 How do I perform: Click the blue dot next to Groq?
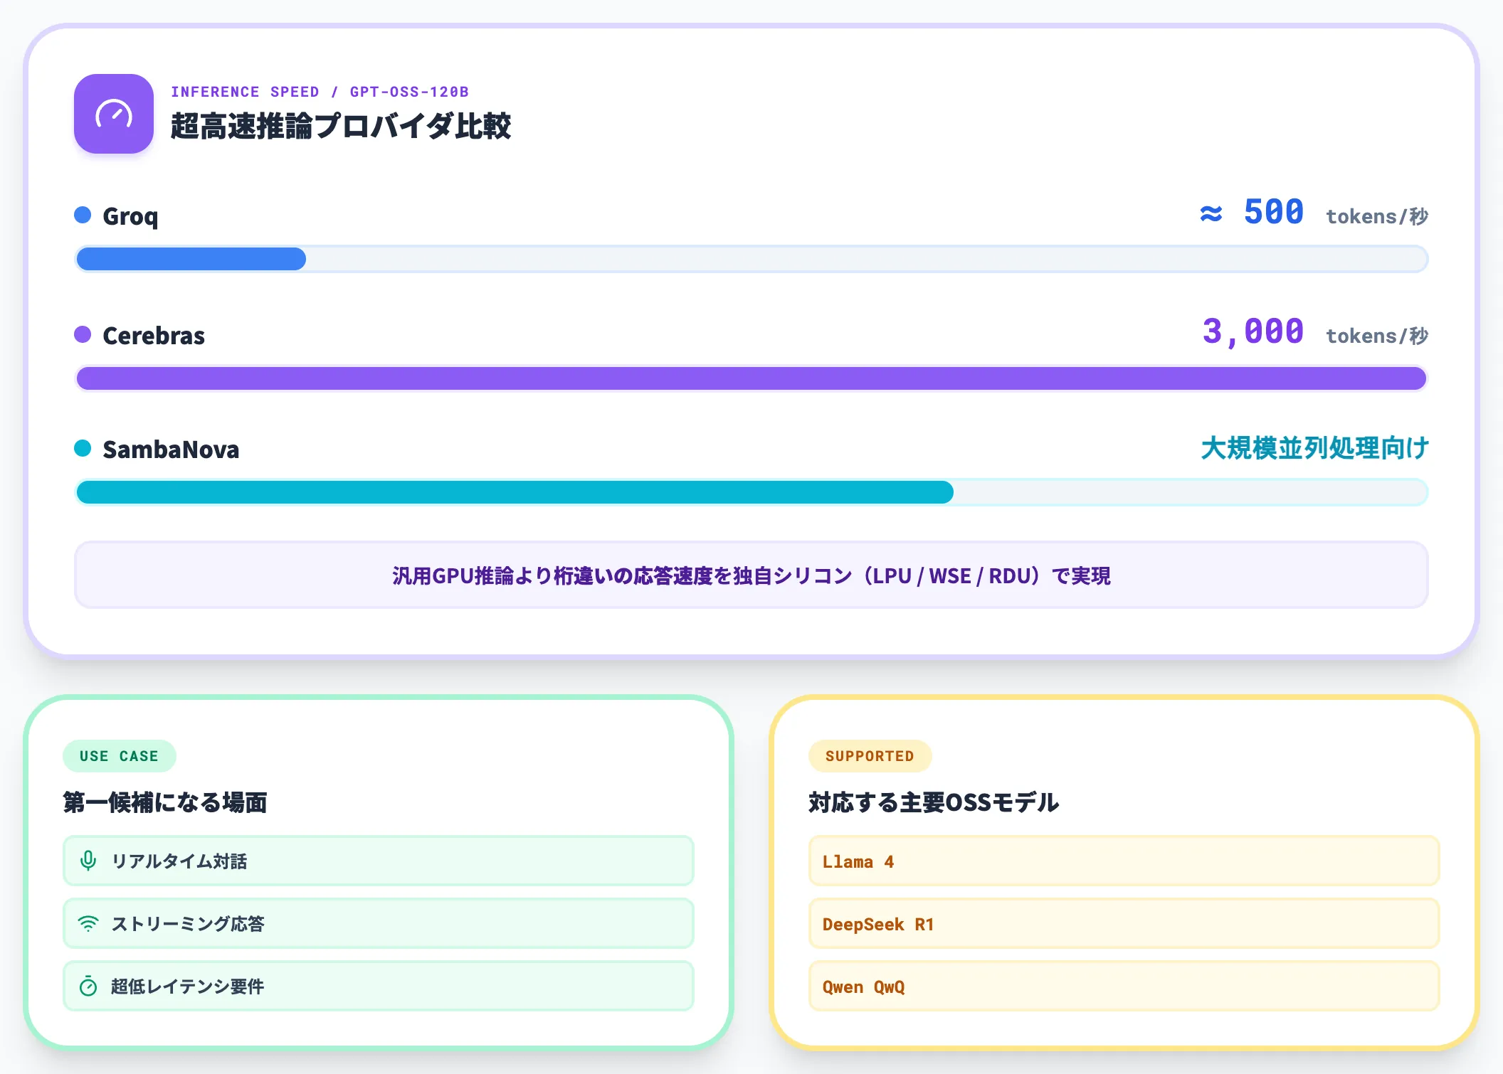[x=83, y=215]
